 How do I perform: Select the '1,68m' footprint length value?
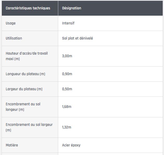click(67, 107)
